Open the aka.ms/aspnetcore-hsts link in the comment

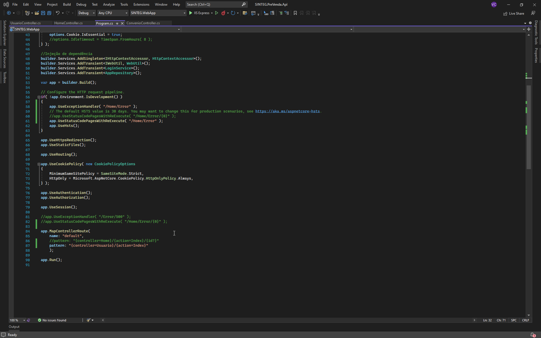(287, 111)
